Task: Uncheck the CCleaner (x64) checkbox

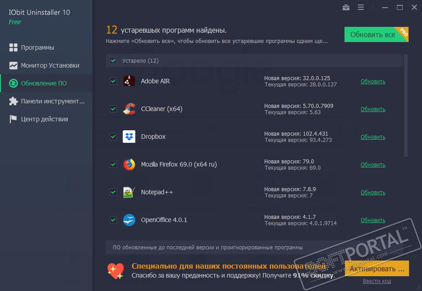Action: (113, 109)
